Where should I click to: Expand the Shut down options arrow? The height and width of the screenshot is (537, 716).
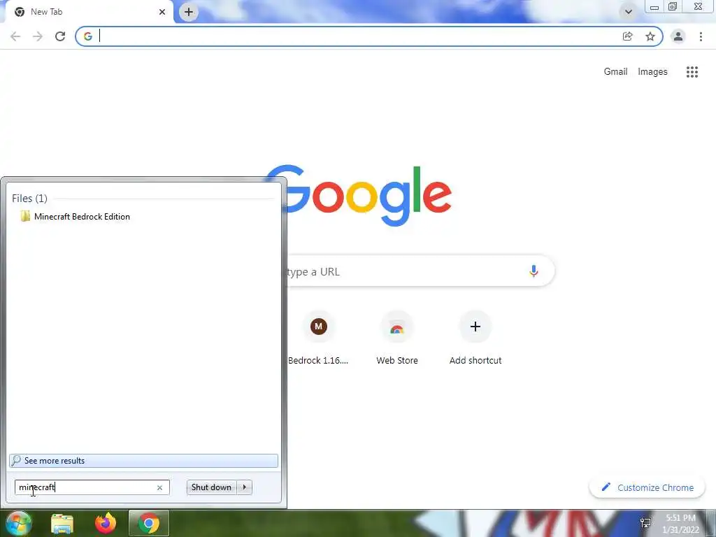click(x=244, y=487)
